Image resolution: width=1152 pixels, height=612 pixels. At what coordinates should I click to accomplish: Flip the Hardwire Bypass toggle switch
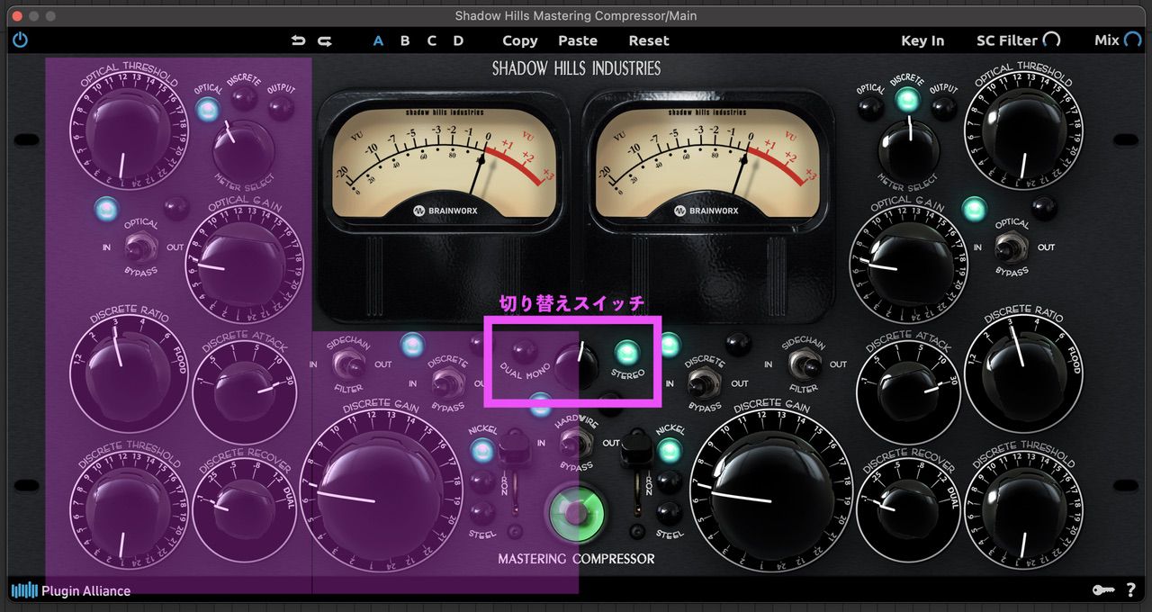571,442
